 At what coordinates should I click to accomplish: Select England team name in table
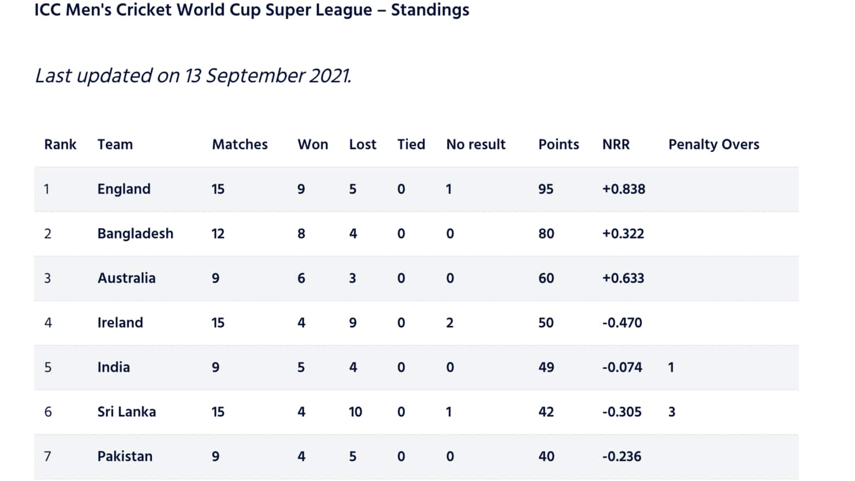tap(124, 189)
